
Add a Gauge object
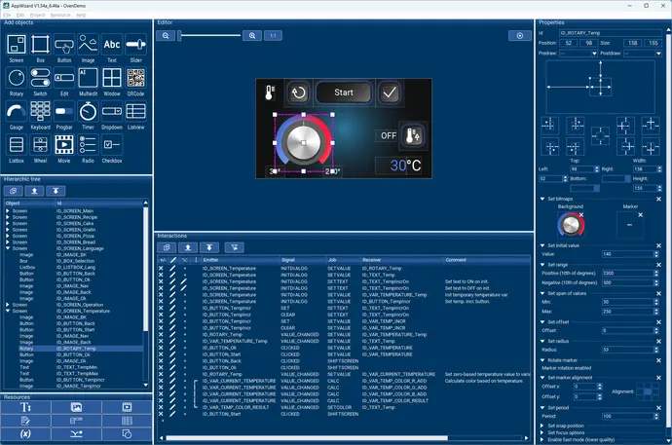[17, 111]
